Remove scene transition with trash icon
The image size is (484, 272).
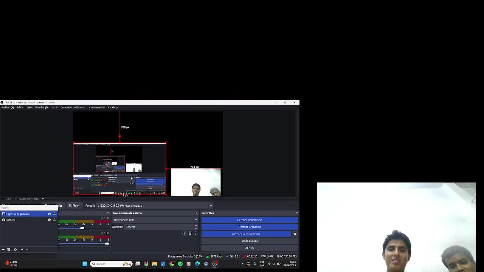[190, 233]
